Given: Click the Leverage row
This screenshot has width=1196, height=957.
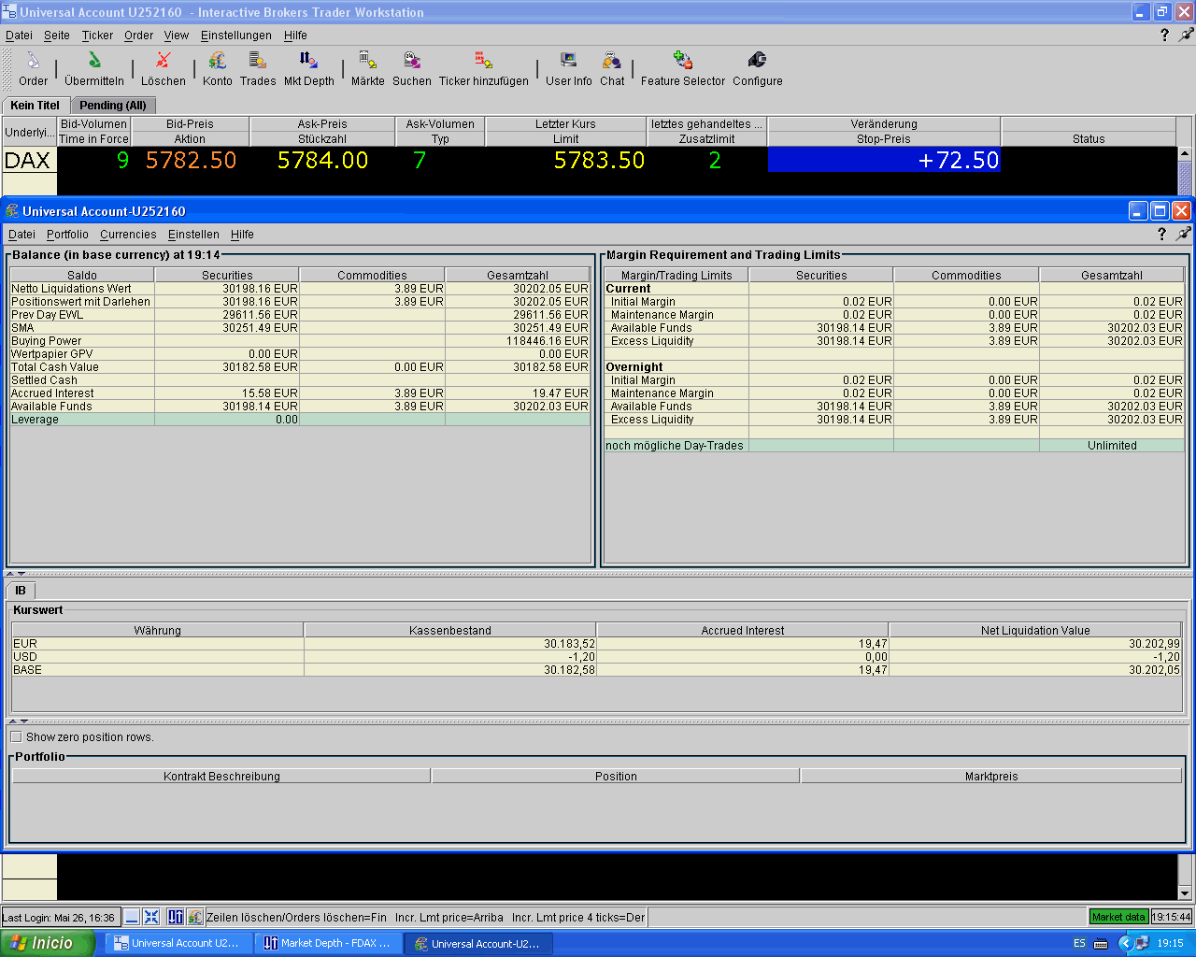Looking at the screenshot, I should [x=300, y=420].
